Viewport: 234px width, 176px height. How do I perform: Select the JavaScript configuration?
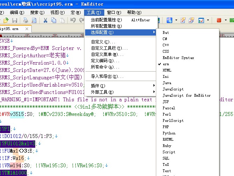click(188, 89)
